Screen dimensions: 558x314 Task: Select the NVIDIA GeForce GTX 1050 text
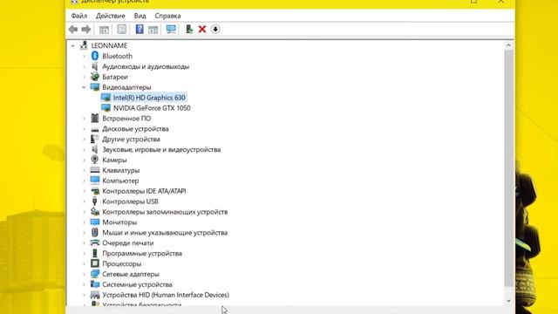tap(152, 108)
